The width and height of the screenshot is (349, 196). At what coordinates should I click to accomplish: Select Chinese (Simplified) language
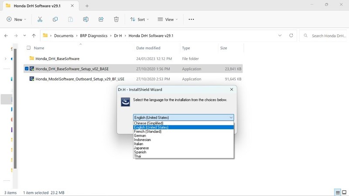coord(183,123)
